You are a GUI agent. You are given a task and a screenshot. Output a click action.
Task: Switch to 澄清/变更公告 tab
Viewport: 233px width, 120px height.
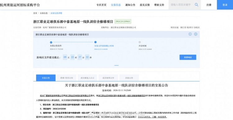tap(66, 78)
